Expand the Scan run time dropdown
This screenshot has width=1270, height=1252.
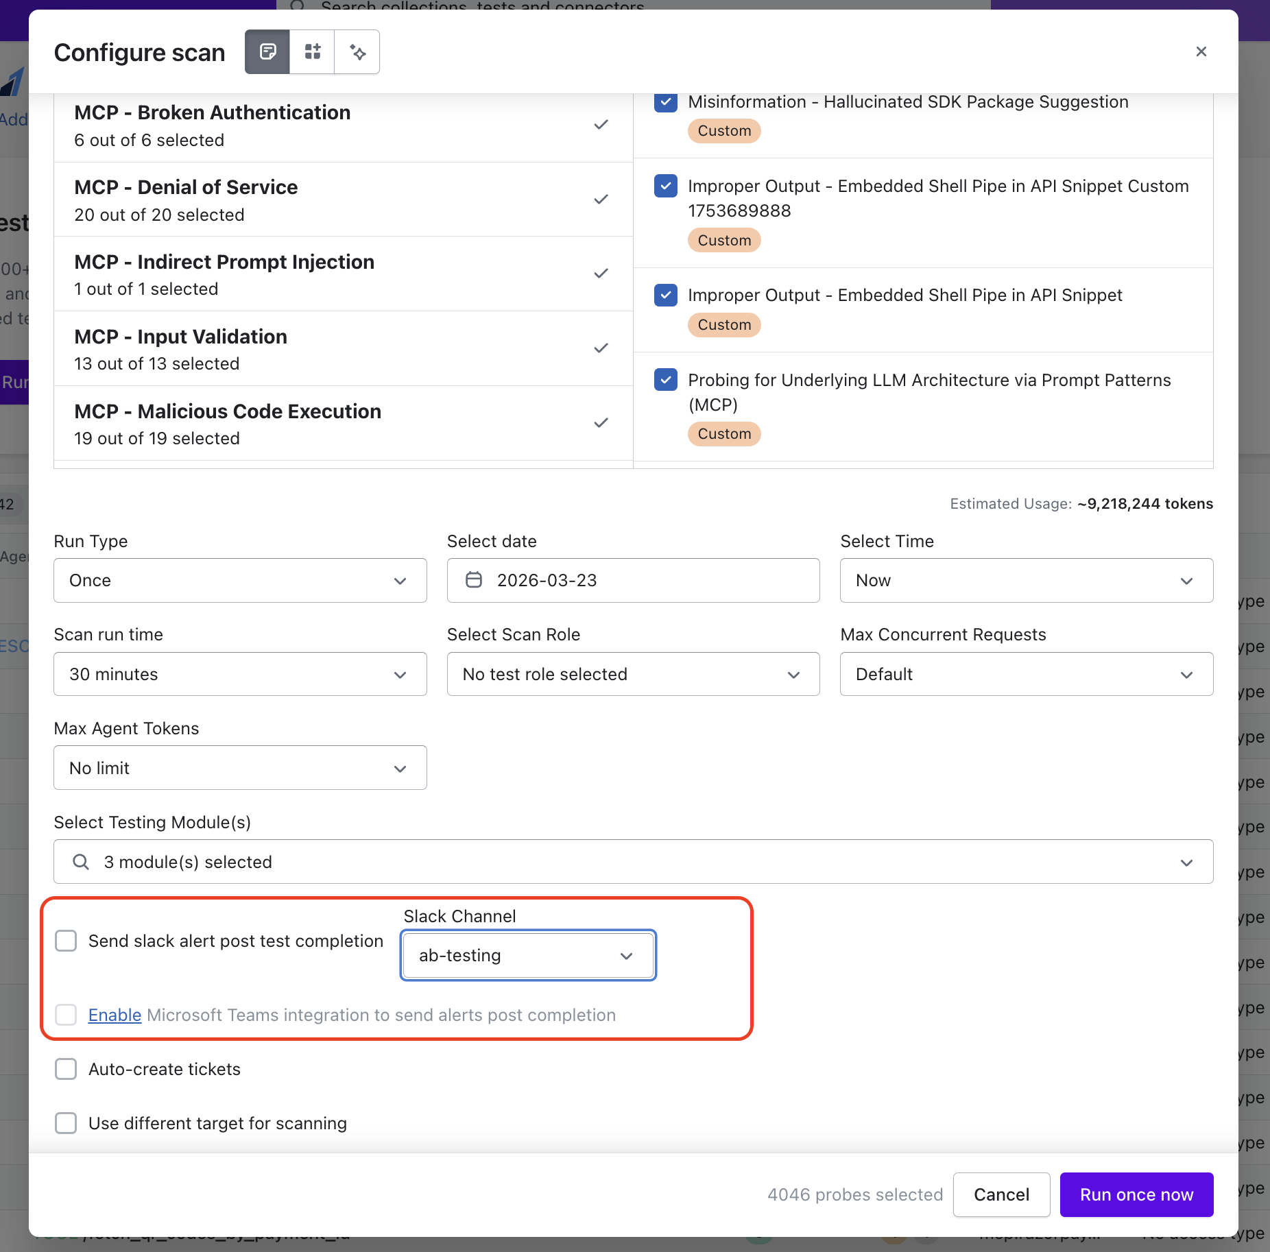point(240,674)
